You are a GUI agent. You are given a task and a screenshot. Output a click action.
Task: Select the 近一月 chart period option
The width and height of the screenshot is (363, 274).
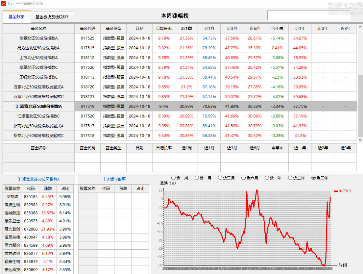point(197,178)
